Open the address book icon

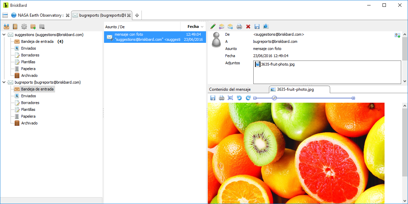coord(15,27)
